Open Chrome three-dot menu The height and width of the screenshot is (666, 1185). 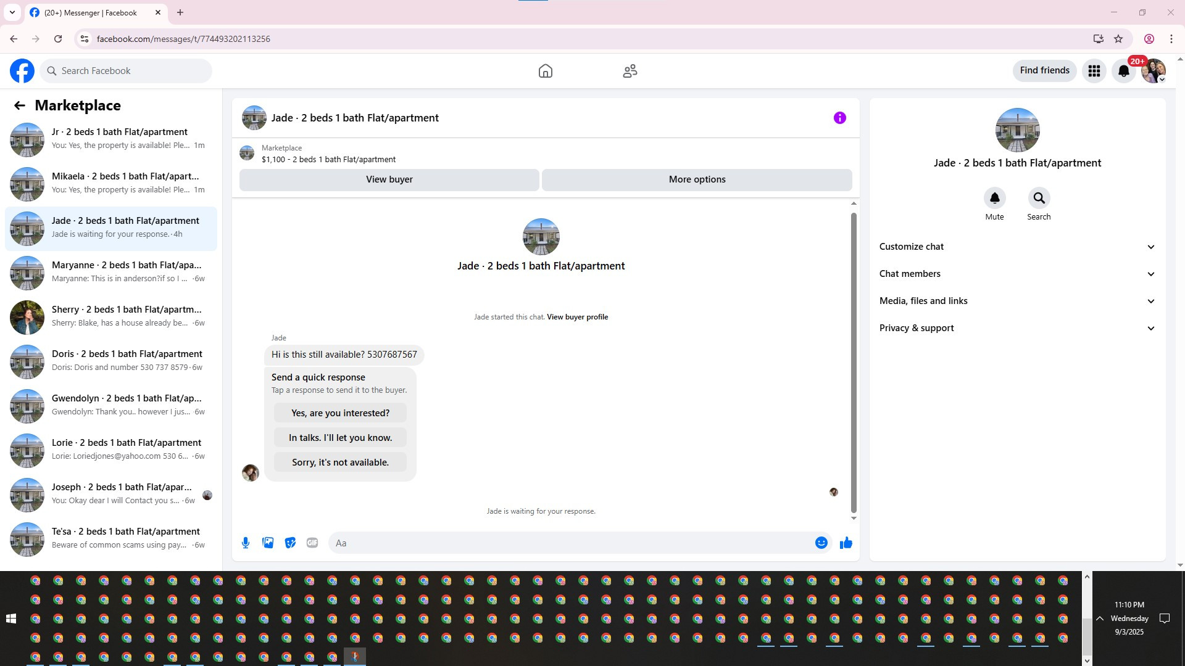[x=1171, y=39]
